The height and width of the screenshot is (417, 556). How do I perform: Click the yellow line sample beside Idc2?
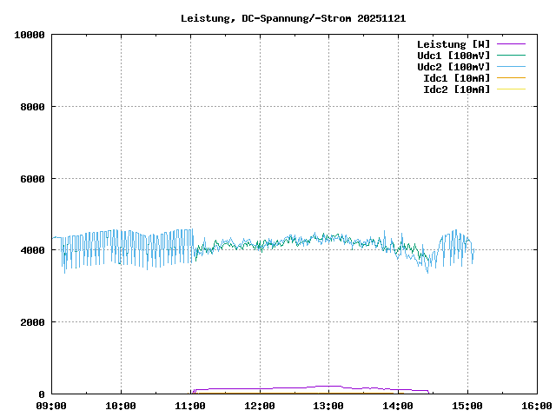pyautogui.click(x=511, y=89)
